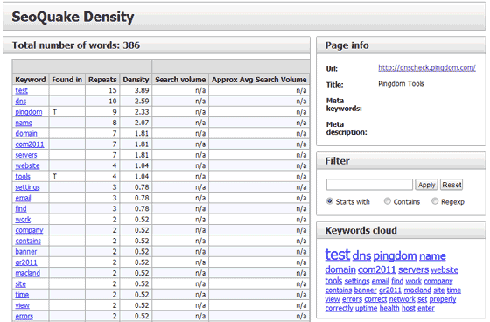
Task: Click 'name' in the Keywords cloud
Action: point(432,256)
